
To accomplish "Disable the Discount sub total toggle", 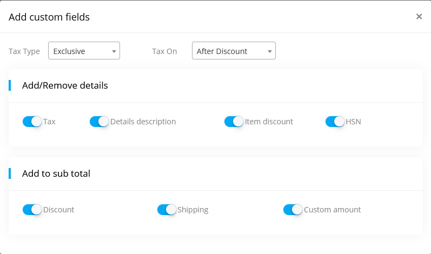I will point(32,210).
